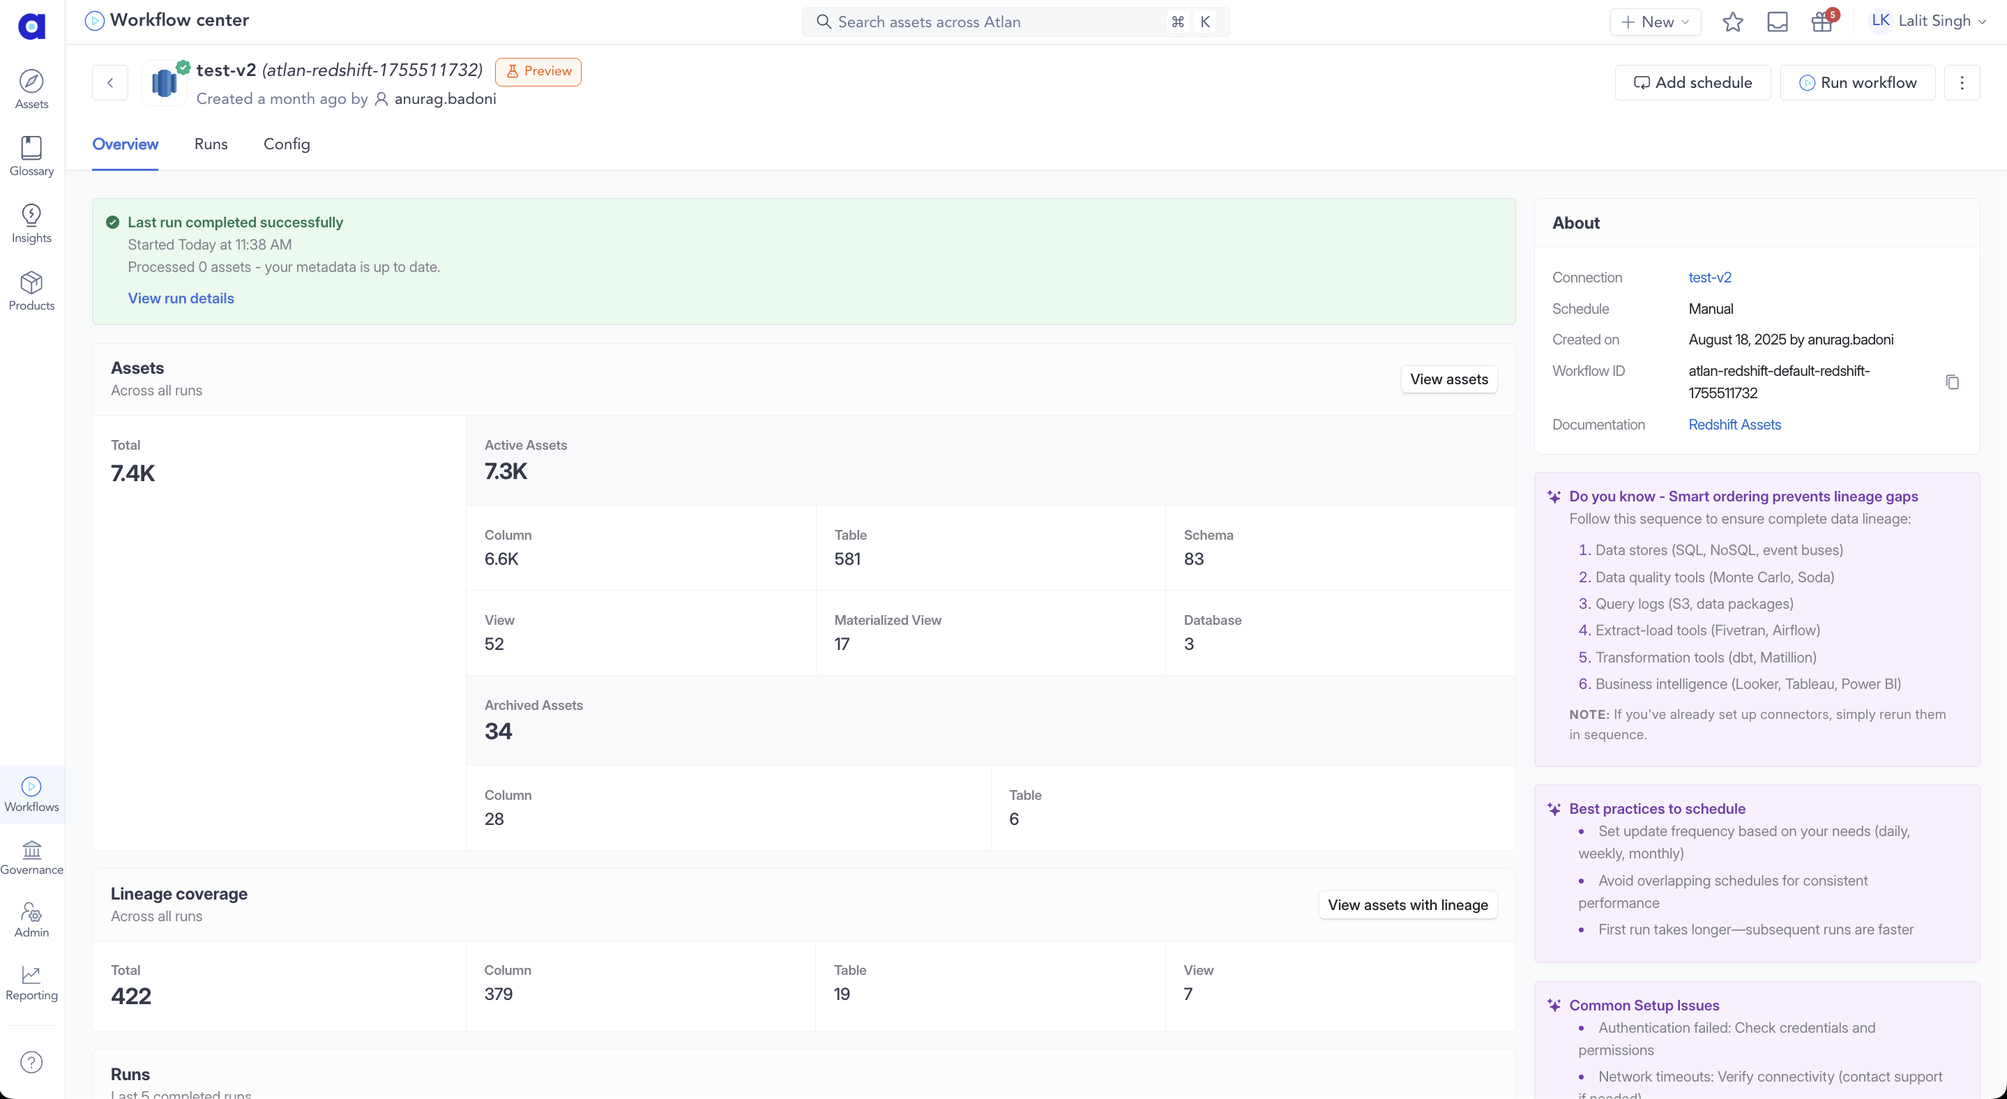Open the View run details link
The image size is (2007, 1099).
181,298
